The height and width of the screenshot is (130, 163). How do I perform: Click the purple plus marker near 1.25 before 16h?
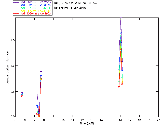pyautogui.click(x=119, y=53)
